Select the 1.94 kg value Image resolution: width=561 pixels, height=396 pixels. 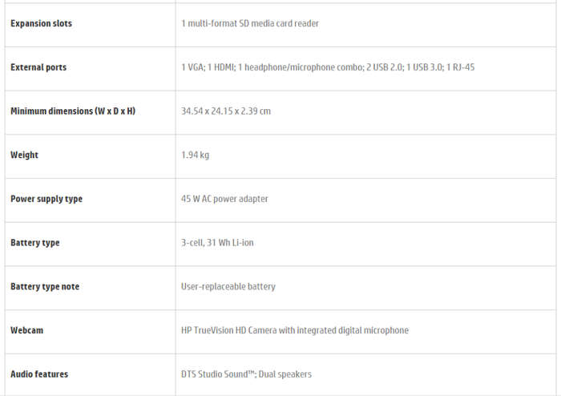(195, 156)
